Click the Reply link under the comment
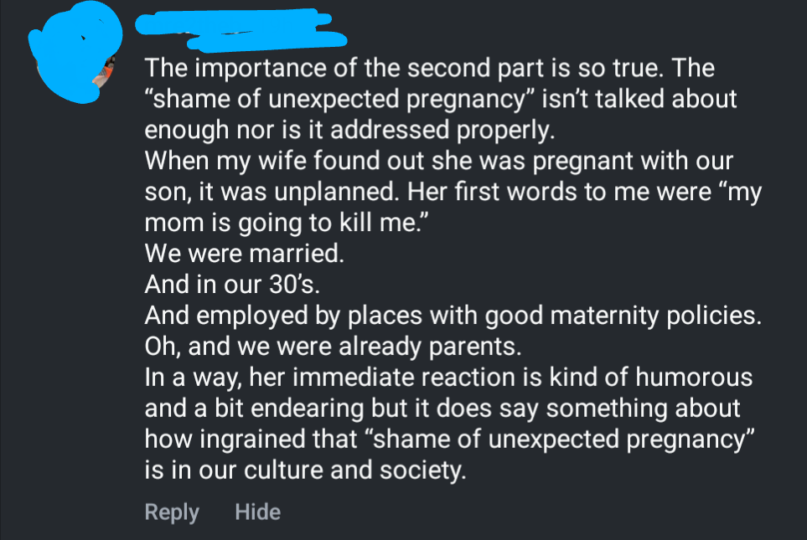Image resolution: width=807 pixels, height=540 pixels. pos(172,512)
